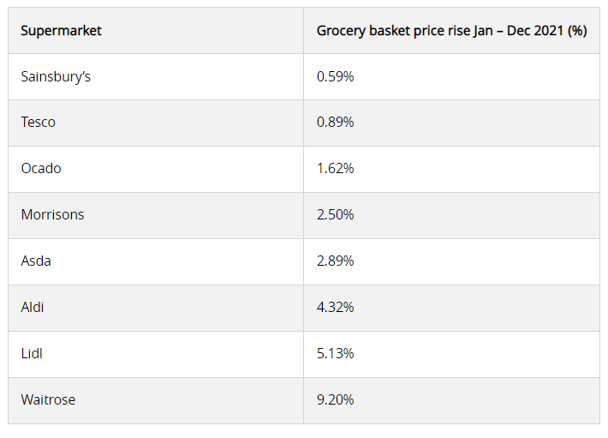The width and height of the screenshot is (608, 438).
Task: Click the 5.13% price rise value
Action: click(335, 353)
